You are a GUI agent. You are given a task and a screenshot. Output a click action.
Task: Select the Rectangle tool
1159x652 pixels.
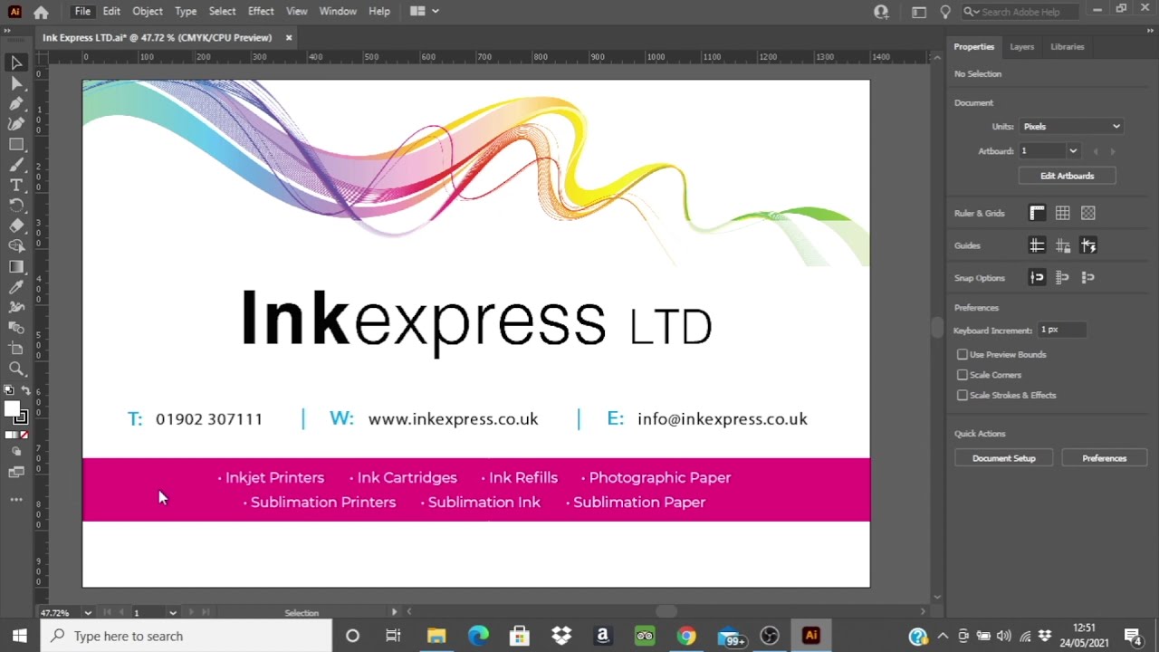tap(16, 145)
